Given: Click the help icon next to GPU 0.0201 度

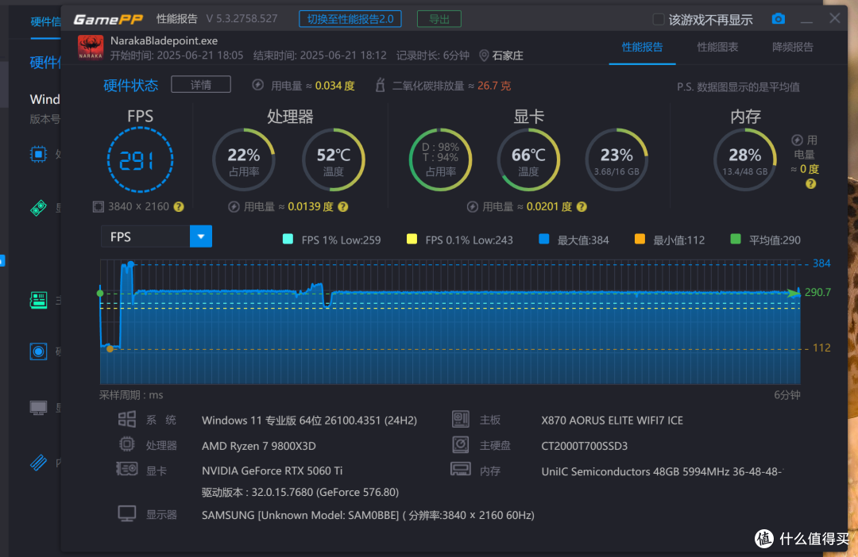Looking at the screenshot, I should pyautogui.click(x=582, y=206).
